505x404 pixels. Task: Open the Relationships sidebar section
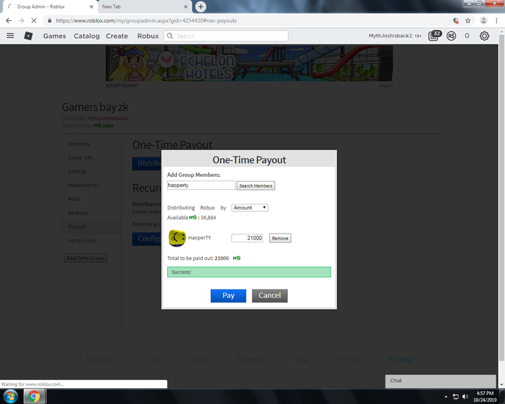84,185
